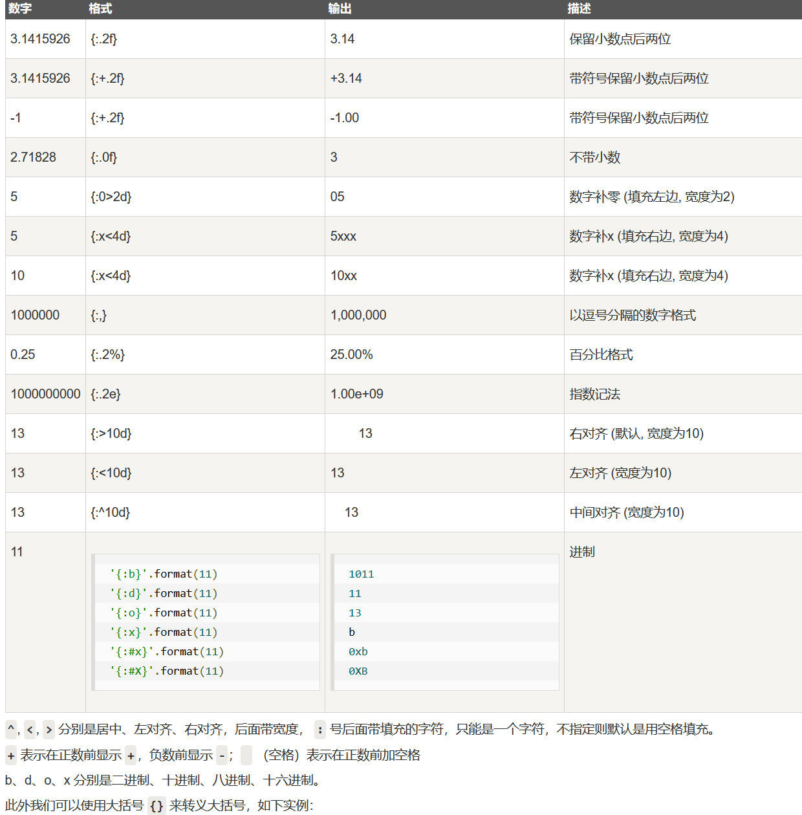The image size is (802, 815).
Task: Click the 格式 column header
Action: coord(205,9)
